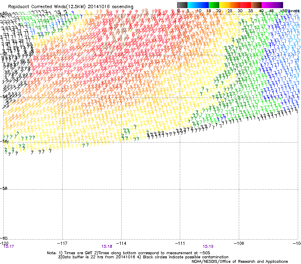
Task: Click the -58 latitude axis label
Action: (4, 188)
